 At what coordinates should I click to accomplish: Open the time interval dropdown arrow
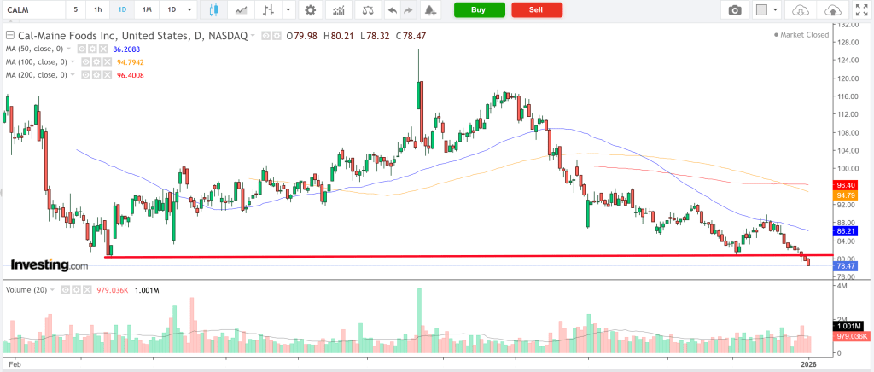pyautogui.click(x=189, y=10)
